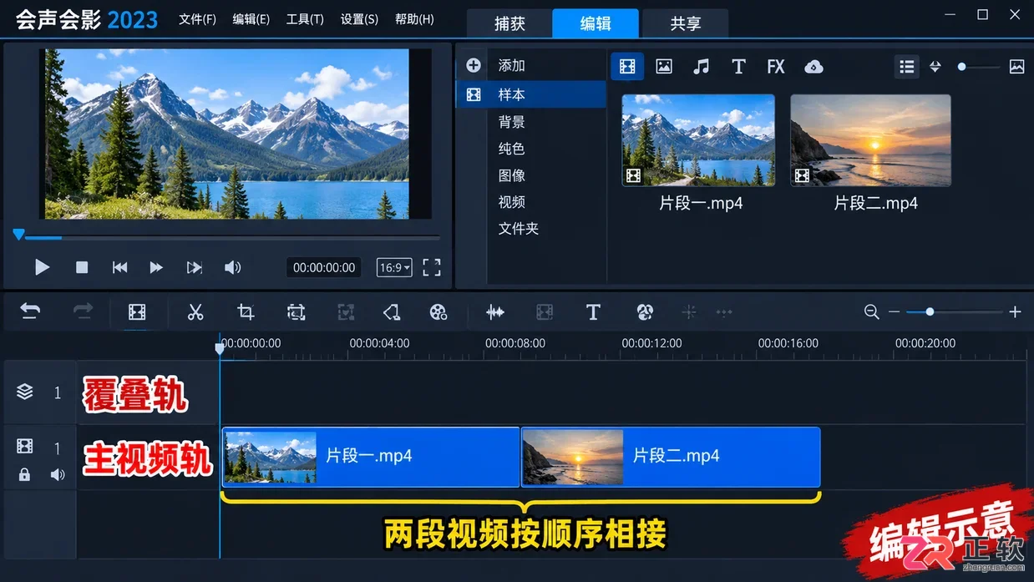The height and width of the screenshot is (582, 1034).
Task: Click the resize/scale mode icon
Action: (x=296, y=311)
